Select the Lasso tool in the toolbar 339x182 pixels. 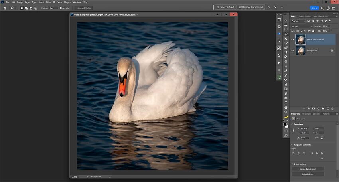286,34
